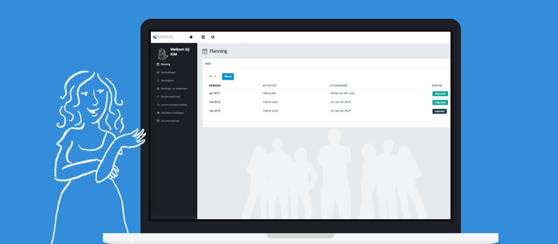
Task: Click the SOCOS logo
Action: point(163,37)
